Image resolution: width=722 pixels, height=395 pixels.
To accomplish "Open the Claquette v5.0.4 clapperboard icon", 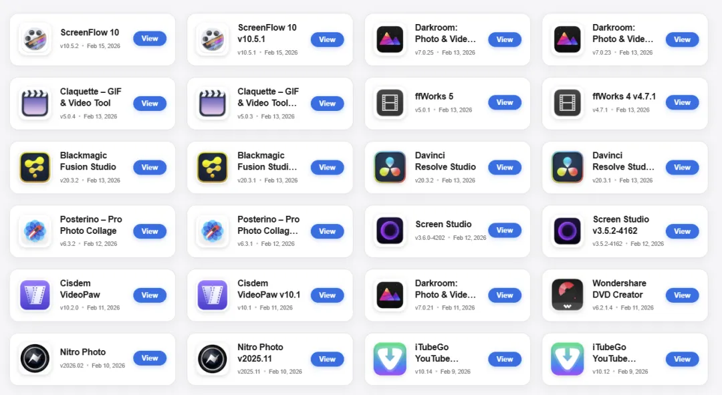I will click(x=35, y=103).
